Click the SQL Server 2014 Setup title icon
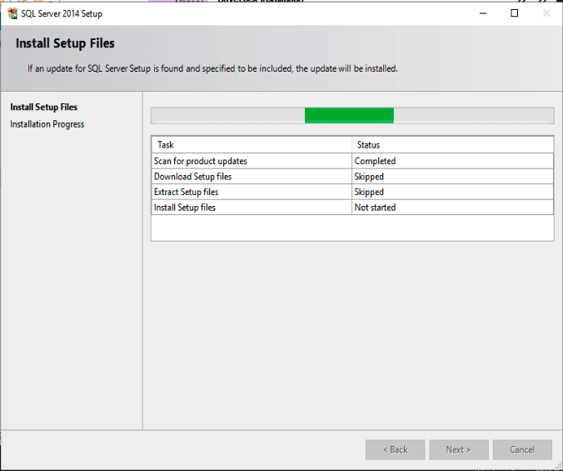The height and width of the screenshot is (471, 563). pyautogui.click(x=12, y=13)
